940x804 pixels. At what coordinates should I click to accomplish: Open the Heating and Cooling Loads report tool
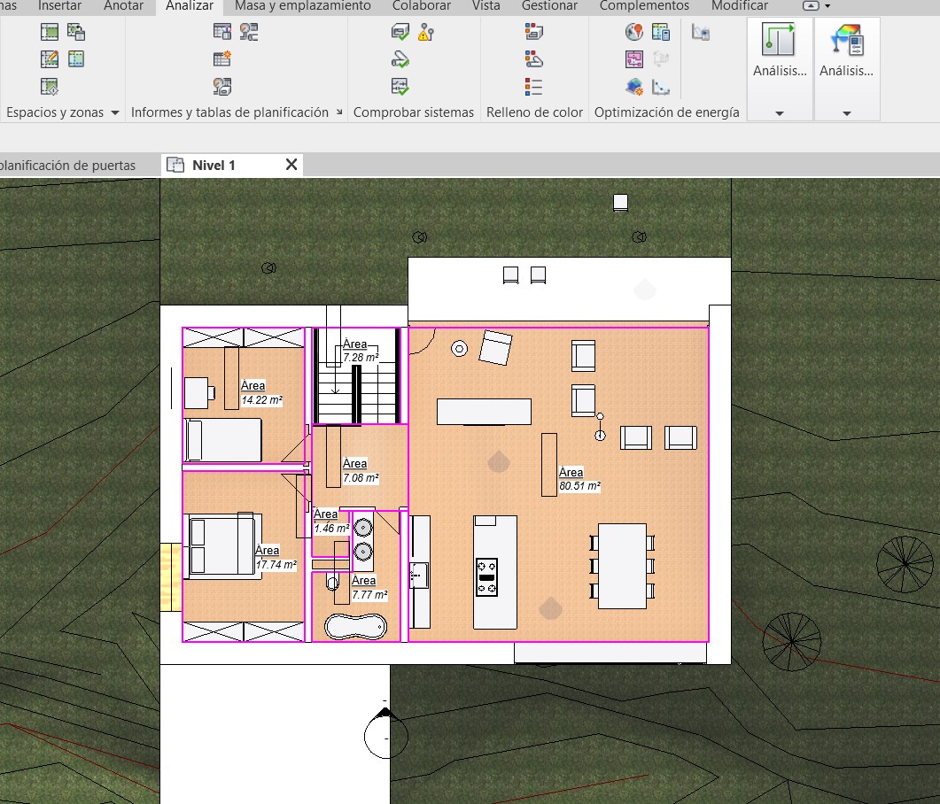coord(222,33)
